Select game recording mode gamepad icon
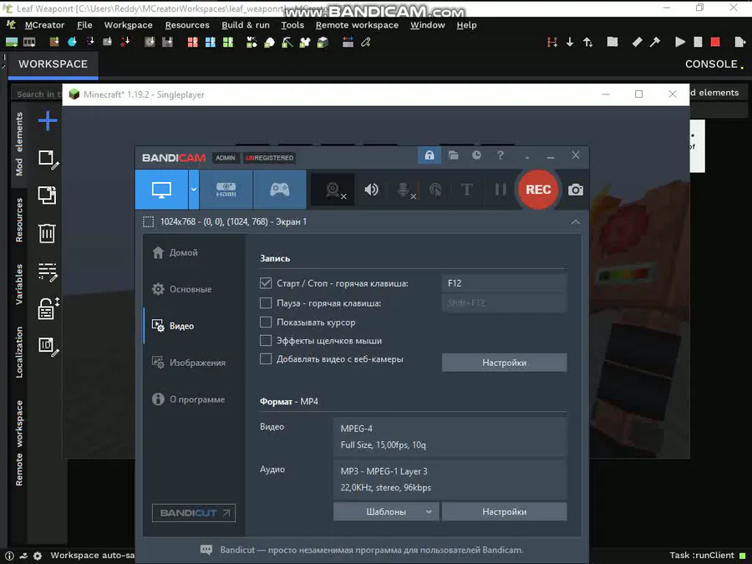 pyautogui.click(x=280, y=190)
